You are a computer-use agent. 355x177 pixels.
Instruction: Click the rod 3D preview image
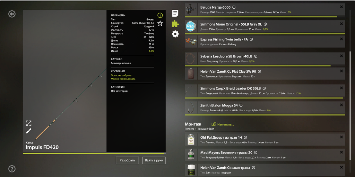click(x=65, y=81)
